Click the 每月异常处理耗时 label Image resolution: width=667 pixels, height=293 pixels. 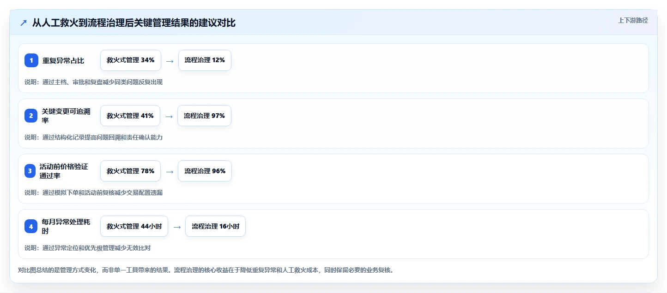point(66,226)
